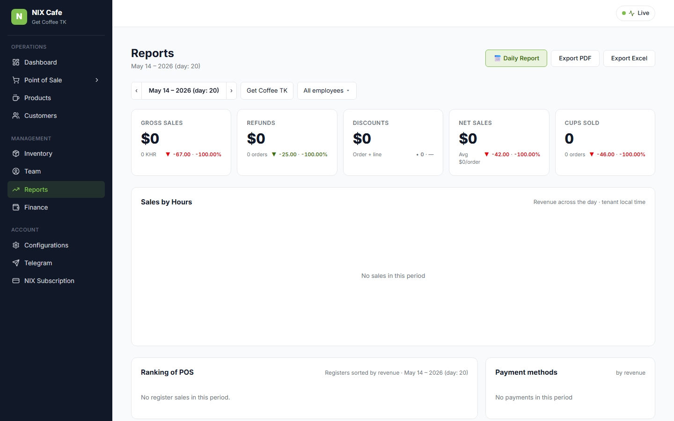The image size is (674, 421).
Task: Open the Reports menu item
Action: (x=56, y=189)
